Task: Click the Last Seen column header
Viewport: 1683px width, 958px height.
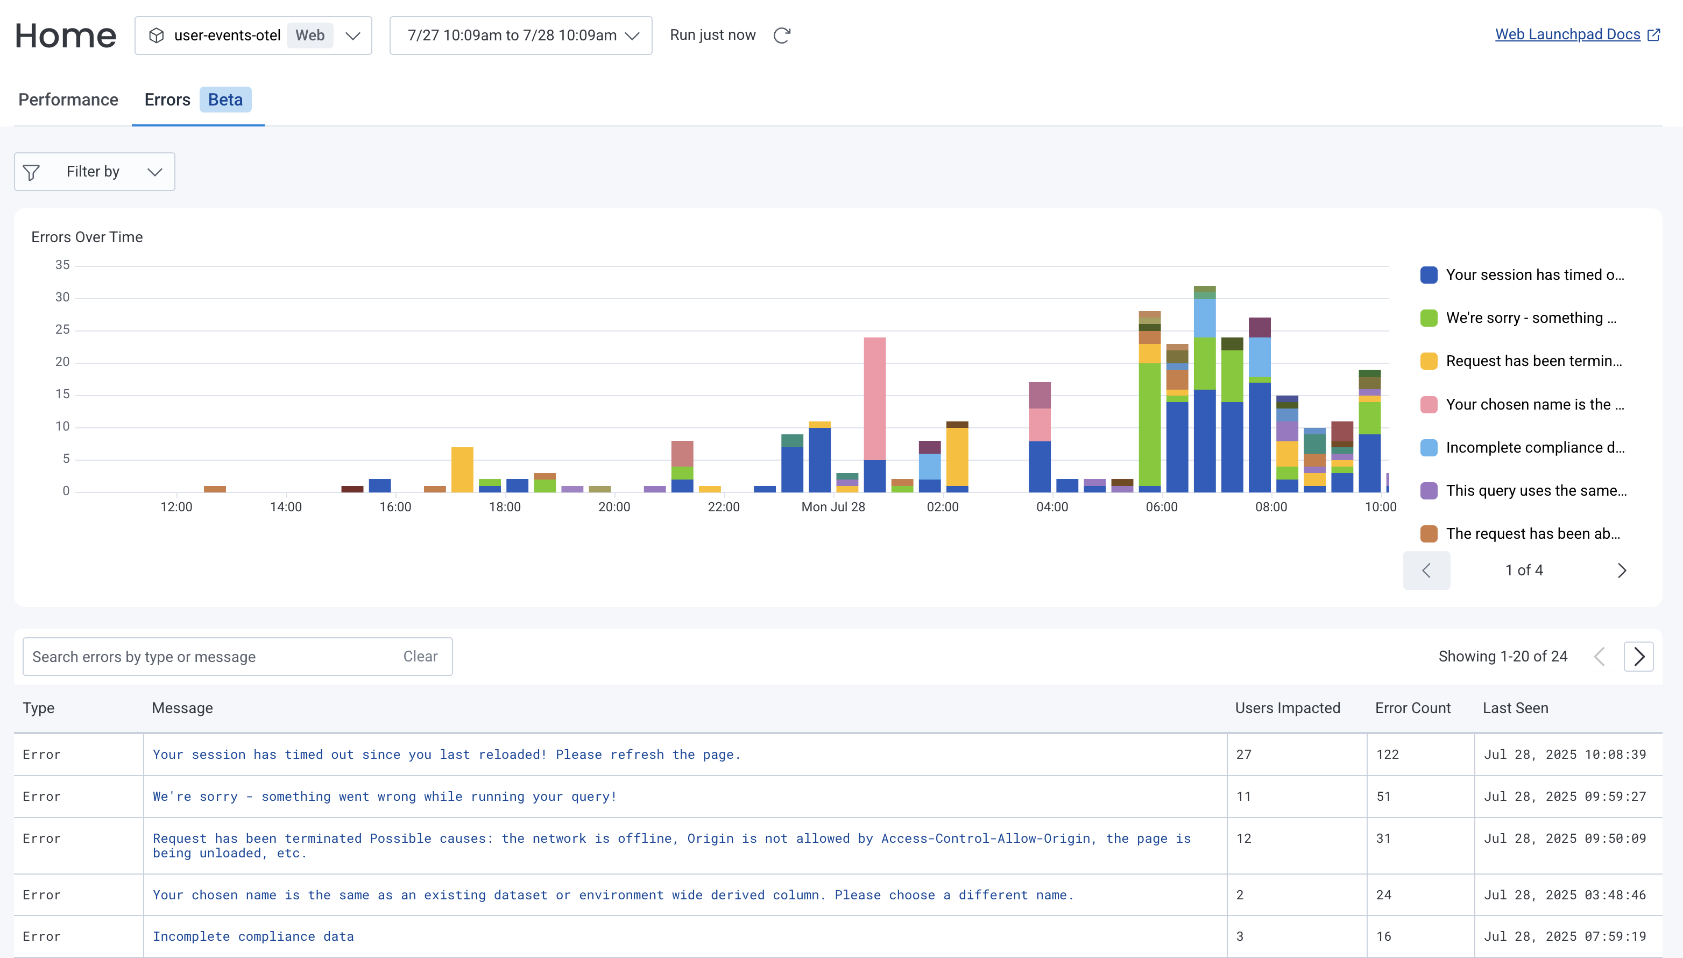Action: 1515,709
